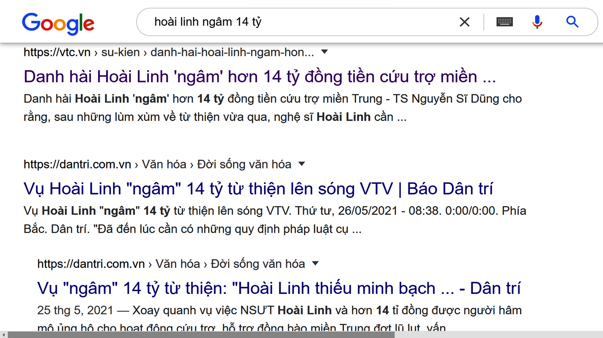Click the left arrow of the horizontal scrollbar
Image resolution: width=603 pixels, height=338 pixels.
(3, 335)
